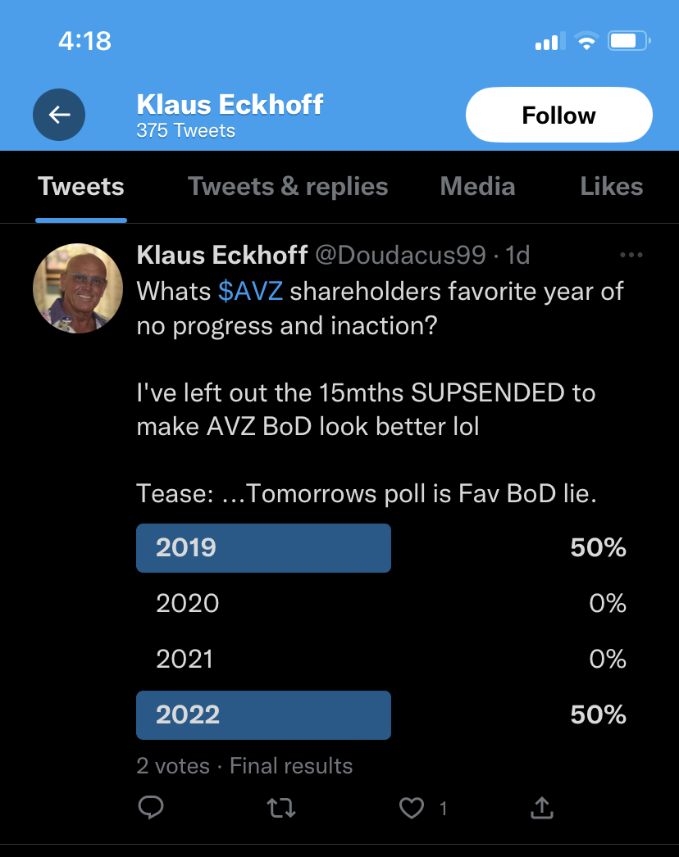Tap the retweet icon
This screenshot has width=679, height=857.
281,809
